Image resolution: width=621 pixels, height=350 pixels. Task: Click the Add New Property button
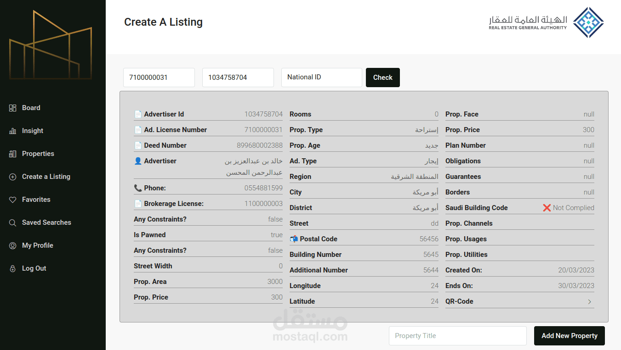(569, 336)
